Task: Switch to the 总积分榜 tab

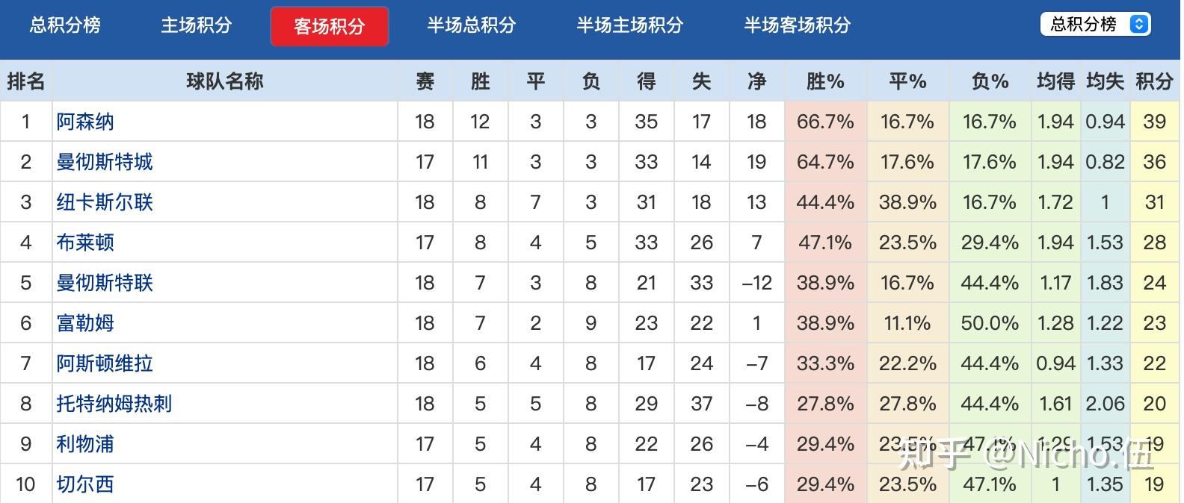Action: 66,25
